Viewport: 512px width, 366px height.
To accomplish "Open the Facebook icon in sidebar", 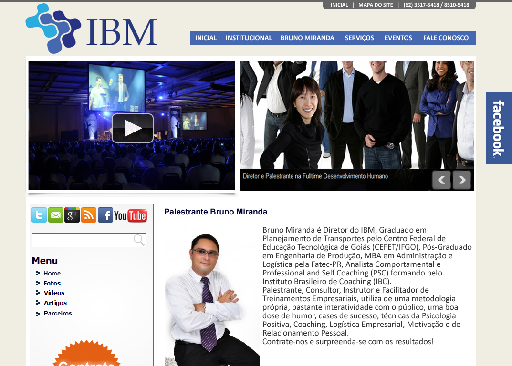I will pyautogui.click(x=105, y=215).
